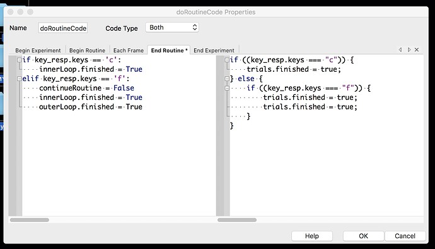435x249 pixels.
Task: Switch to the Begin Routine tab
Action: (x=87, y=50)
